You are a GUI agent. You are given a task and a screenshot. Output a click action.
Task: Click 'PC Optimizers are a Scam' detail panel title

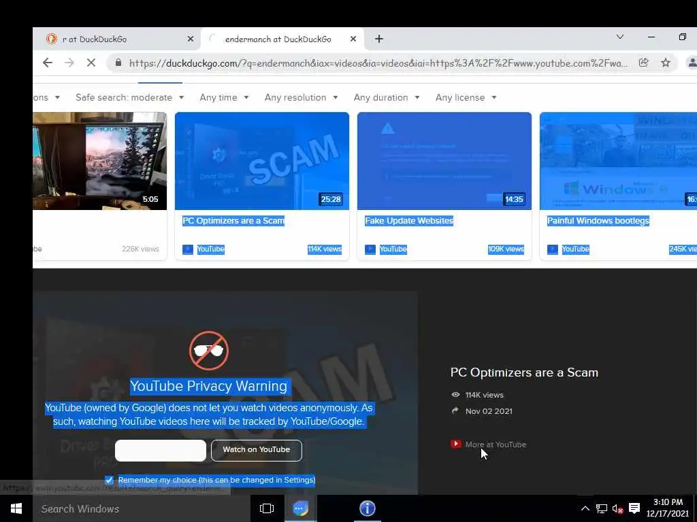pos(524,372)
